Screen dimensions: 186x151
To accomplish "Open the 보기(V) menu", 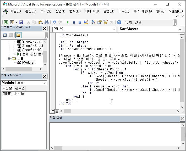I will tap(46, 11).
